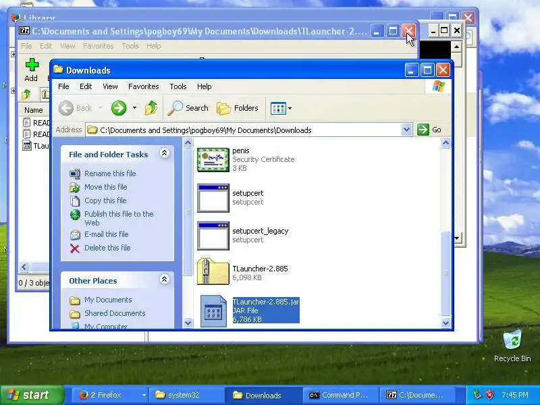Click the file list scrollbar thumb
The height and width of the screenshot is (405, 540).
[446, 273]
